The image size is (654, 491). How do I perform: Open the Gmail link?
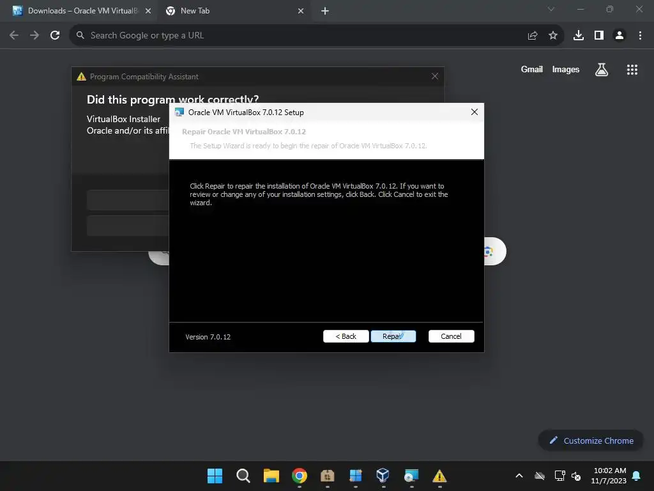tap(531, 69)
